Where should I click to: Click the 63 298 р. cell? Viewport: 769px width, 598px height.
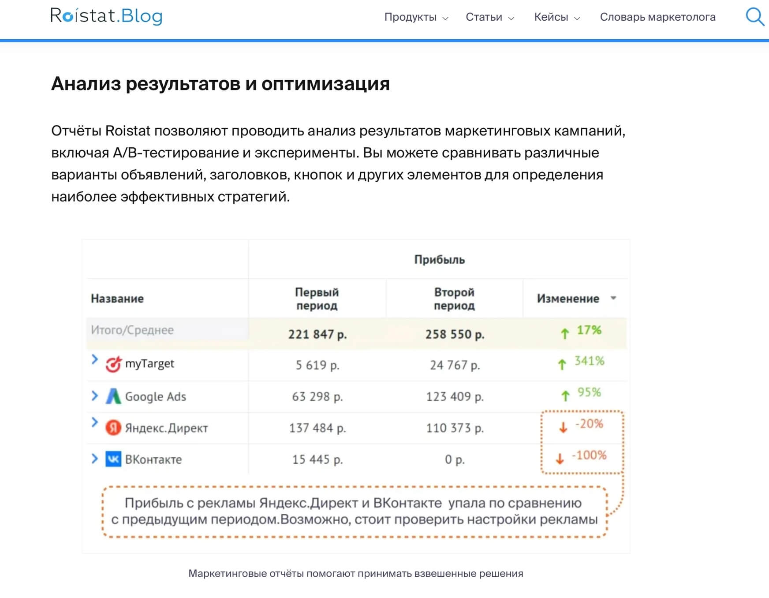point(317,396)
